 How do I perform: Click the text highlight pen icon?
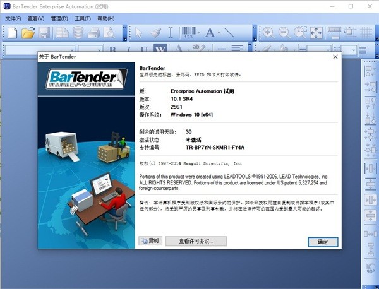pos(199,49)
